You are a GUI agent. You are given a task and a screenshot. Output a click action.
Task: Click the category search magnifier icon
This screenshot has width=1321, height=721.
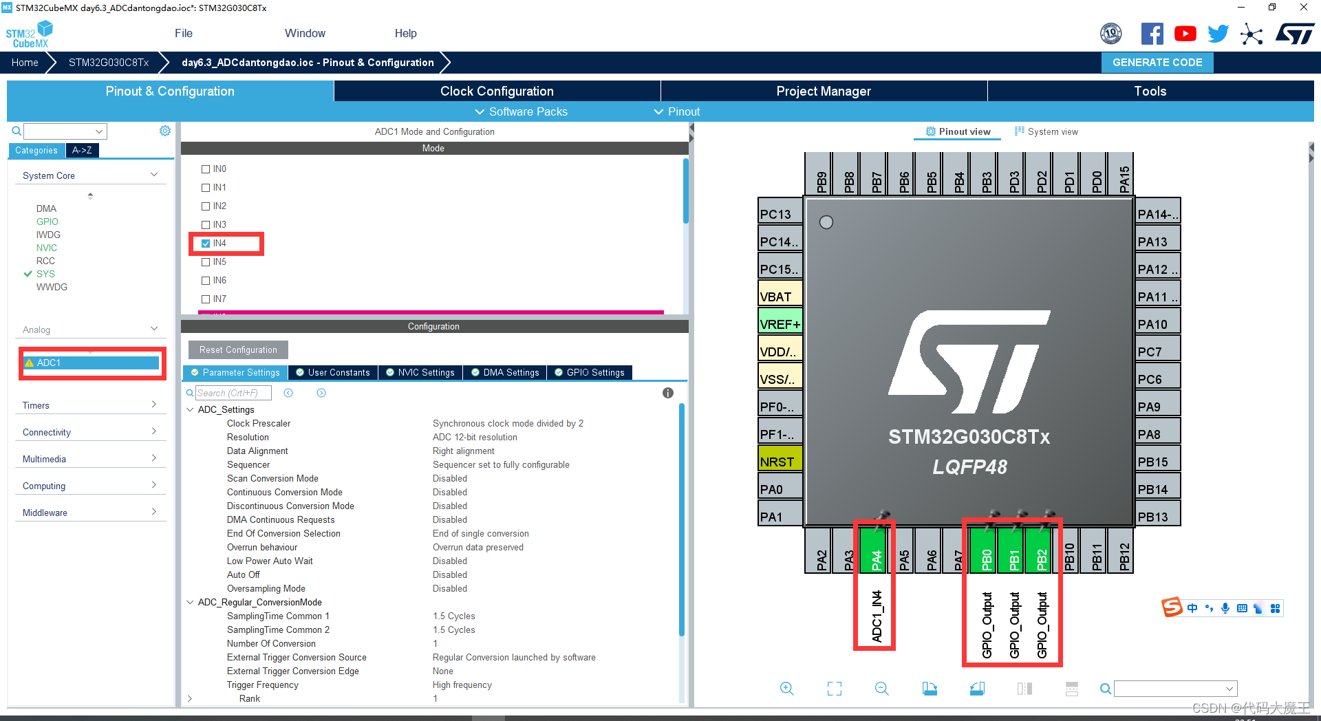click(17, 131)
